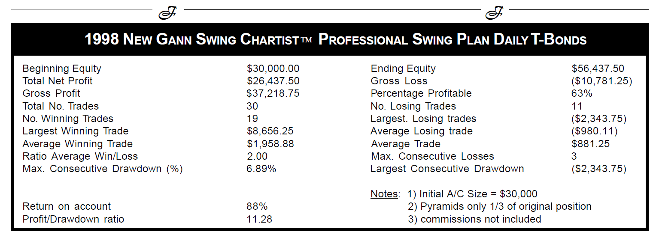Screen dimensions: 653x235
Task: Click the underlined Notes label
Action: (x=385, y=194)
